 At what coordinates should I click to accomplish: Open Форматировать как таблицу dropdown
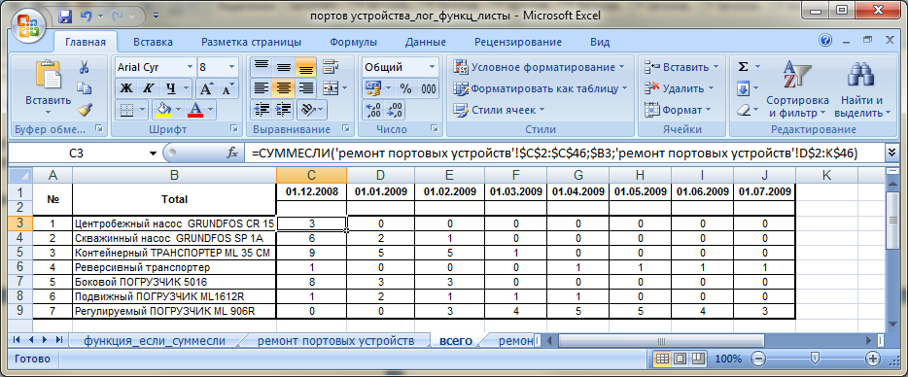click(x=540, y=88)
